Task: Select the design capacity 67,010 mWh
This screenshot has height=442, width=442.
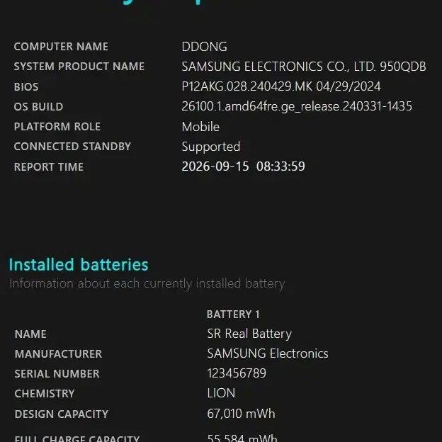Action: pyautogui.click(x=242, y=414)
